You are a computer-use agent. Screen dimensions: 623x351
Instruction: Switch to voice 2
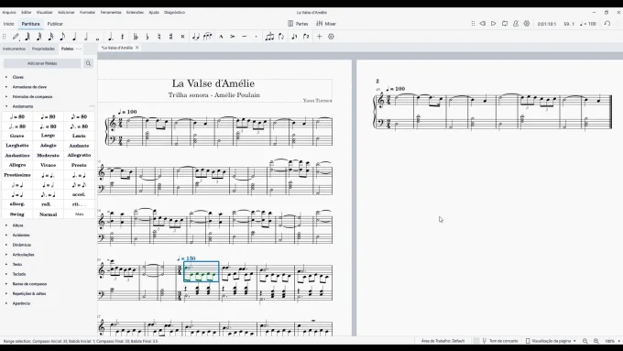[306, 37]
